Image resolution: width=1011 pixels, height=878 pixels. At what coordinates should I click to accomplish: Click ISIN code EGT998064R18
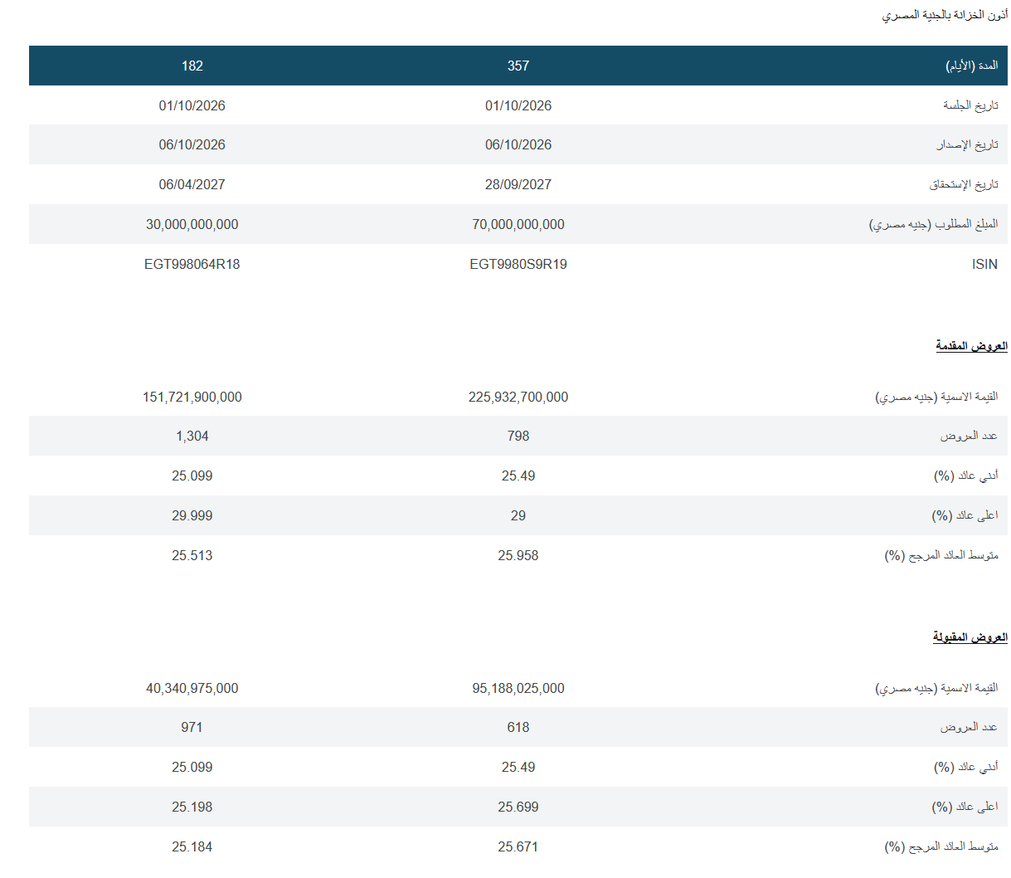(192, 264)
